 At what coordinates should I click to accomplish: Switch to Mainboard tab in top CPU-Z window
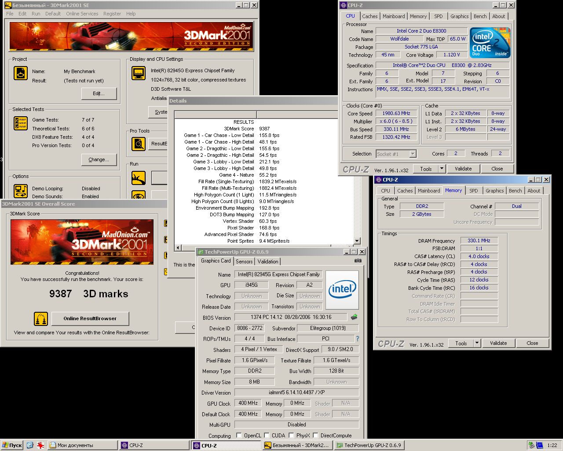point(394,16)
